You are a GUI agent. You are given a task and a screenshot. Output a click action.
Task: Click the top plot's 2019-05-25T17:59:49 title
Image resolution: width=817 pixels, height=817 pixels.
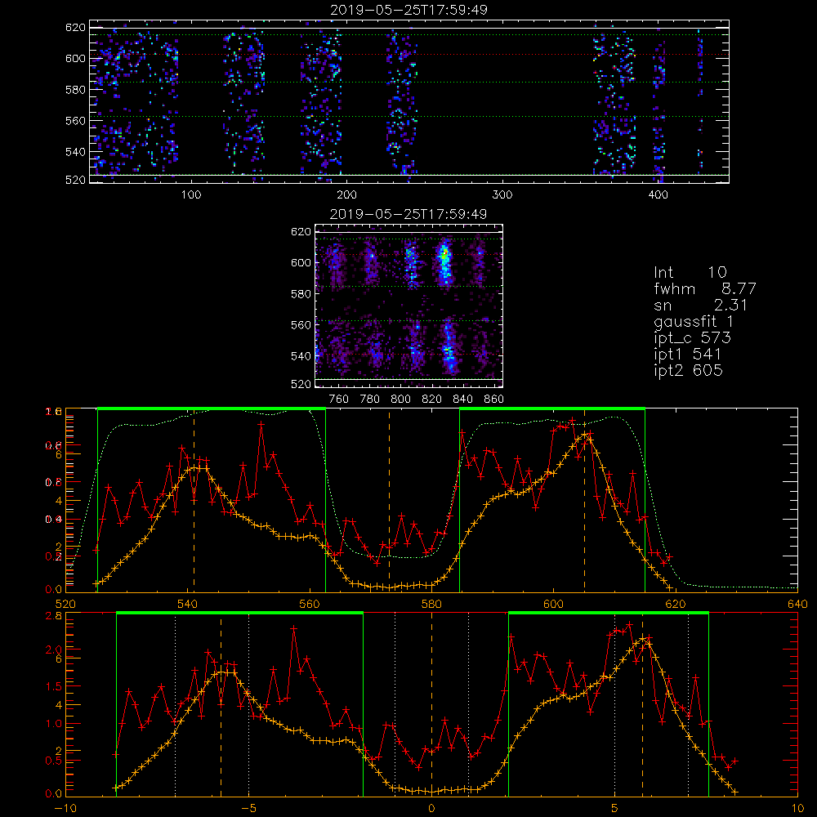409,10
